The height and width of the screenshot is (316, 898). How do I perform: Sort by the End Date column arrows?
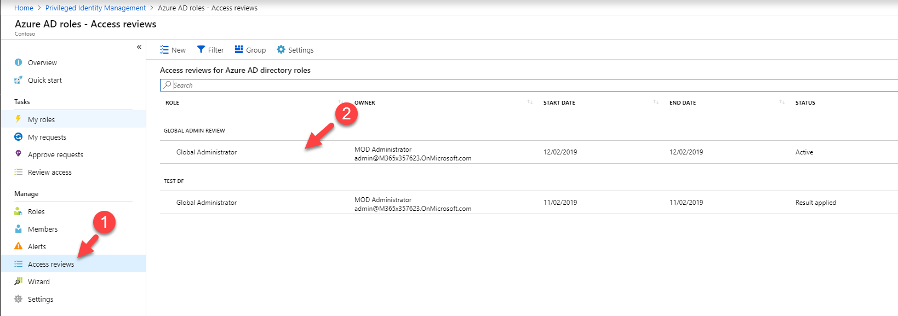tap(782, 102)
